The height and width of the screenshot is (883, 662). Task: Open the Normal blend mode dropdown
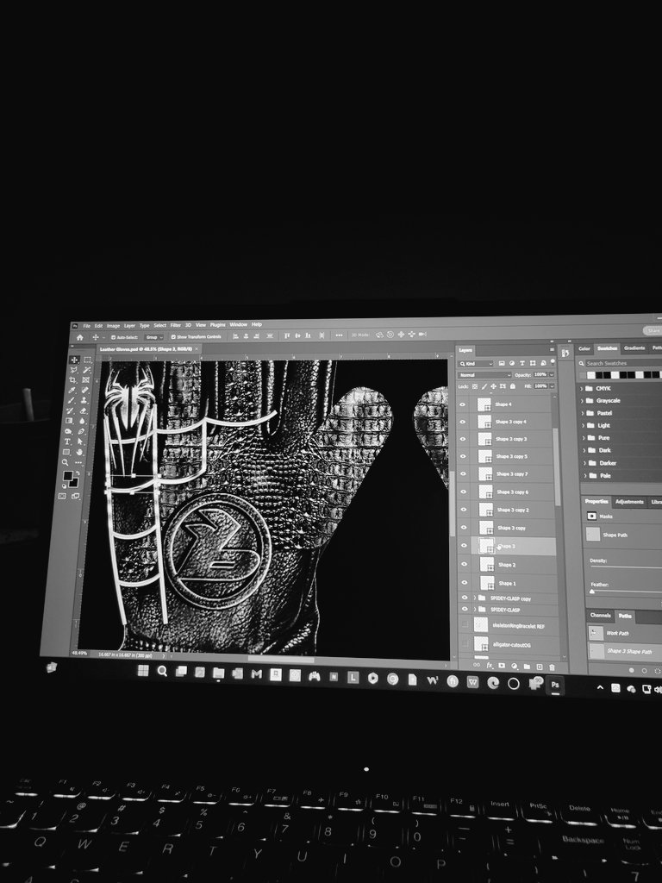click(x=484, y=375)
